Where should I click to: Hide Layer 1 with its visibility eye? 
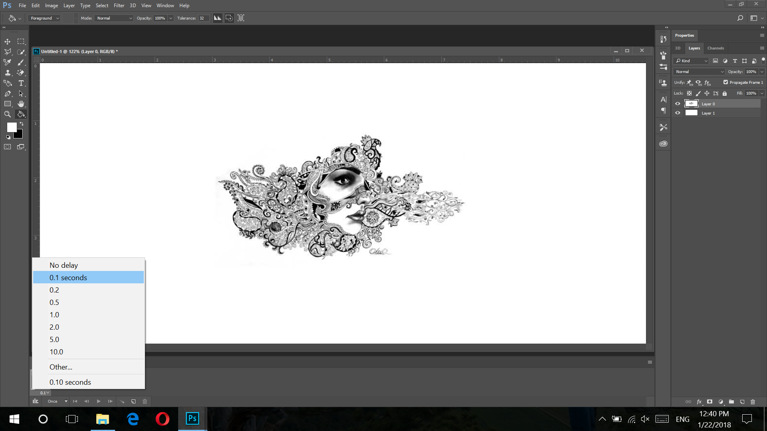[677, 113]
